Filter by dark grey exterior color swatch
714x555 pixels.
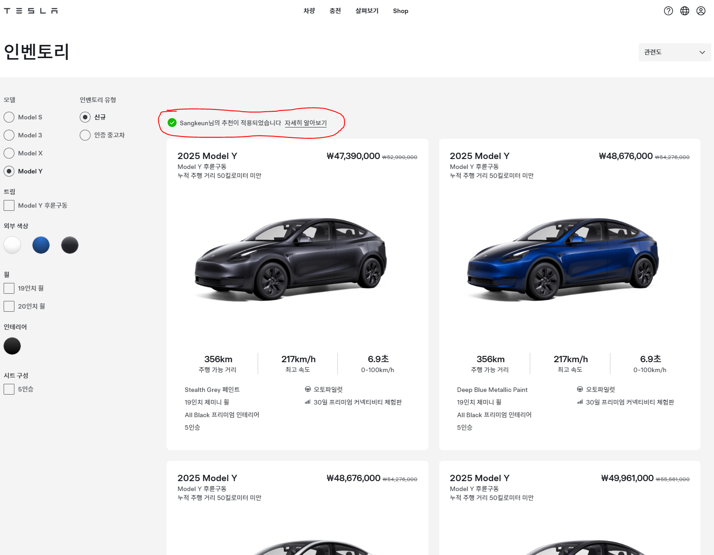70,245
